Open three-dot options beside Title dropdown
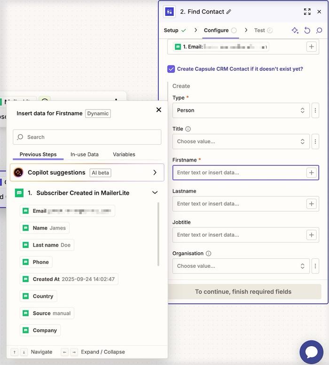Screen dimensions: 329x365 315,141
